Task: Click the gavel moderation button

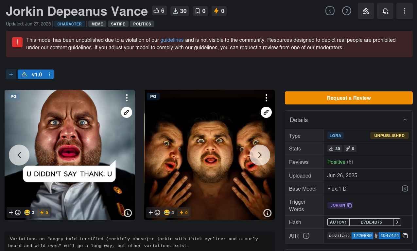Action: point(366,11)
